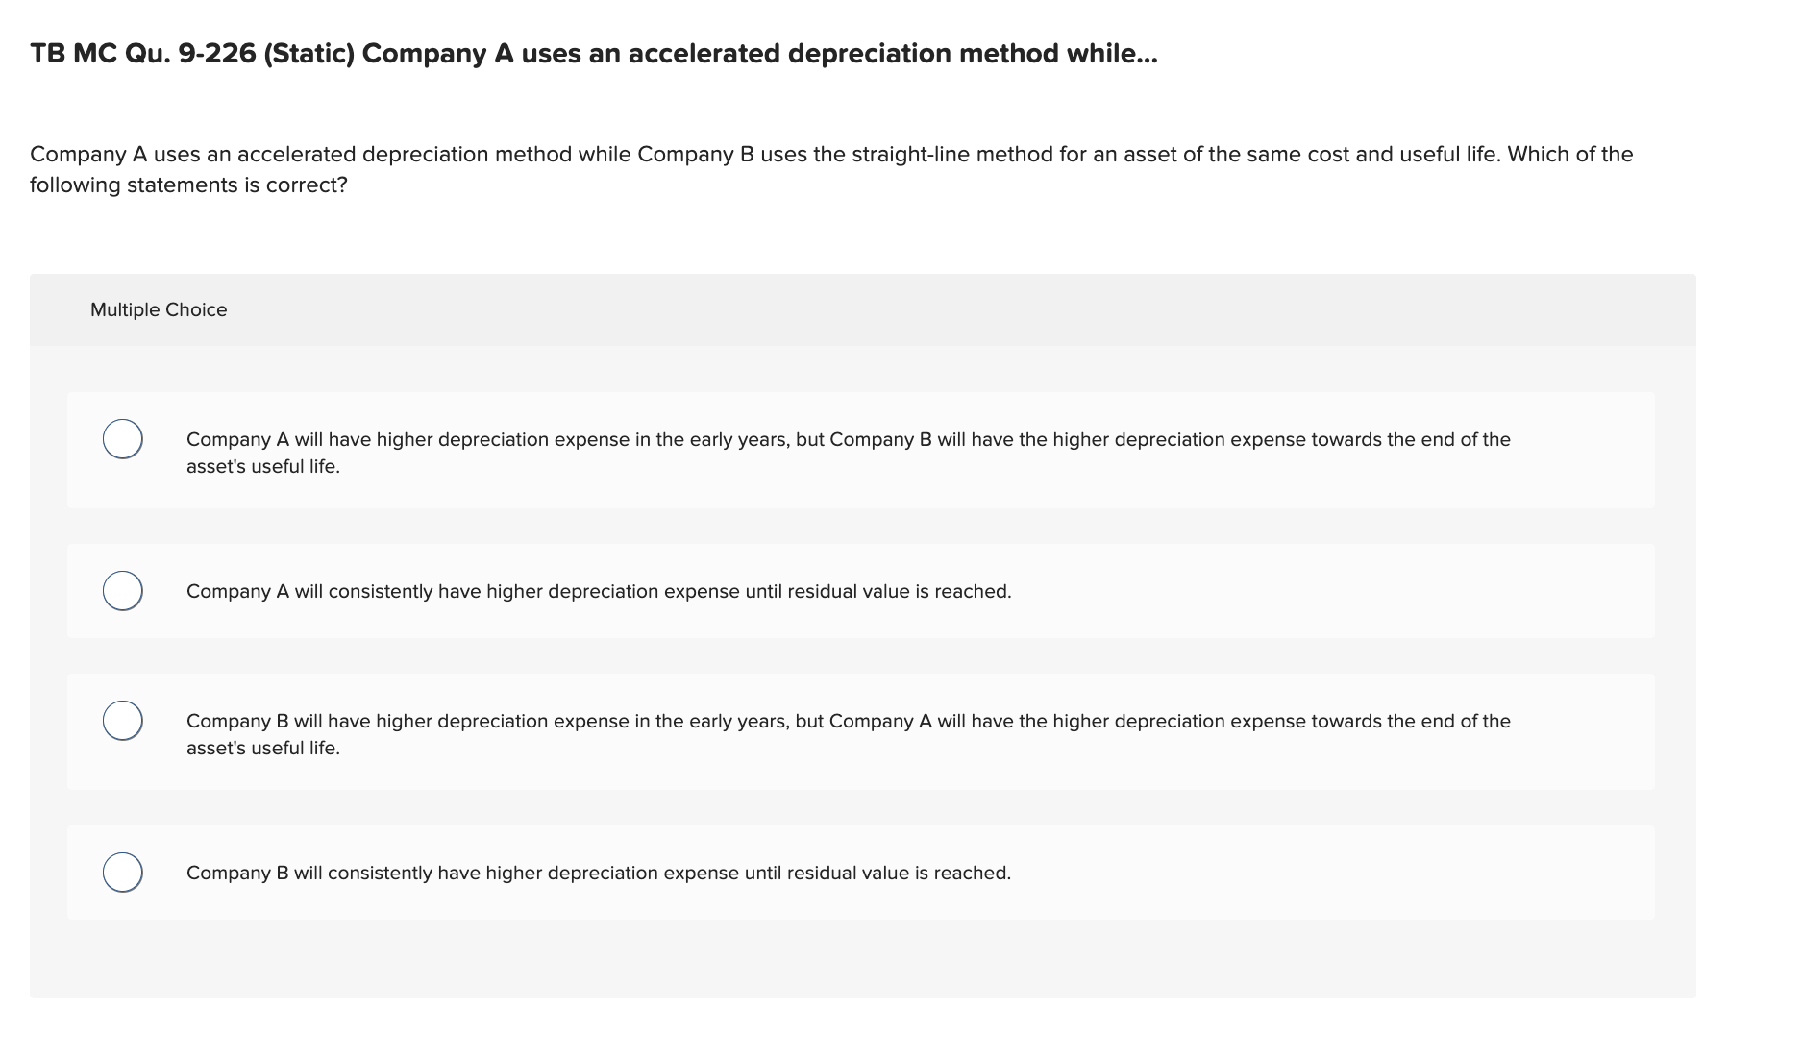Click the TB MC Qu. 9-226 question title
This screenshot has height=1059, width=1803.
pyautogui.click(x=593, y=54)
